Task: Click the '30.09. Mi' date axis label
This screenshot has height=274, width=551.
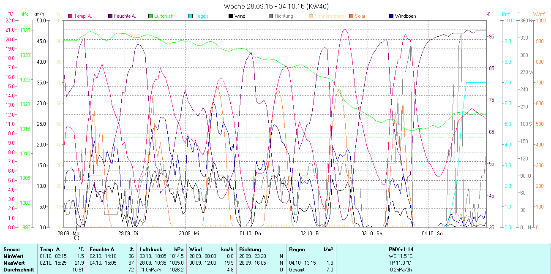Action: click(x=189, y=233)
